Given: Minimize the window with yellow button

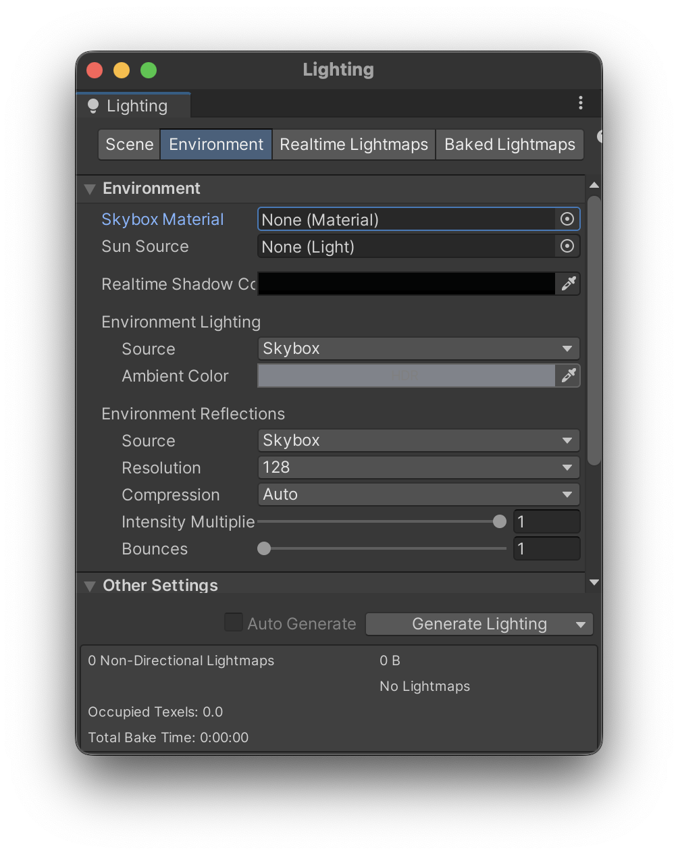Looking at the screenshot, I should click(122, 70).
